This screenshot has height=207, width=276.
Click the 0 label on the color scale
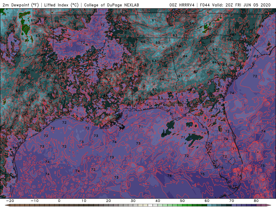point(59,201)
